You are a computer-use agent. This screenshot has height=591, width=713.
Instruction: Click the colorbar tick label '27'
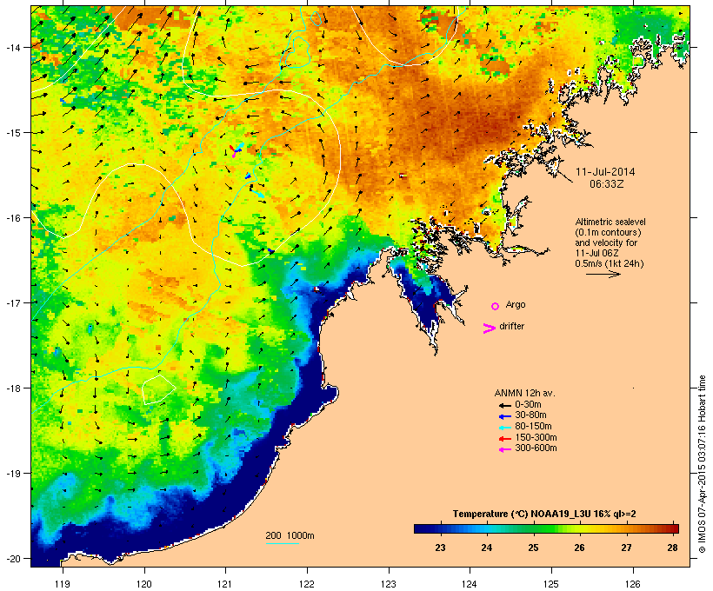pos(627,548)
